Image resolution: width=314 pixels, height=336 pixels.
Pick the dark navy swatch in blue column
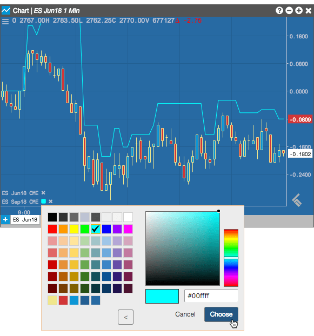(106, 288)
